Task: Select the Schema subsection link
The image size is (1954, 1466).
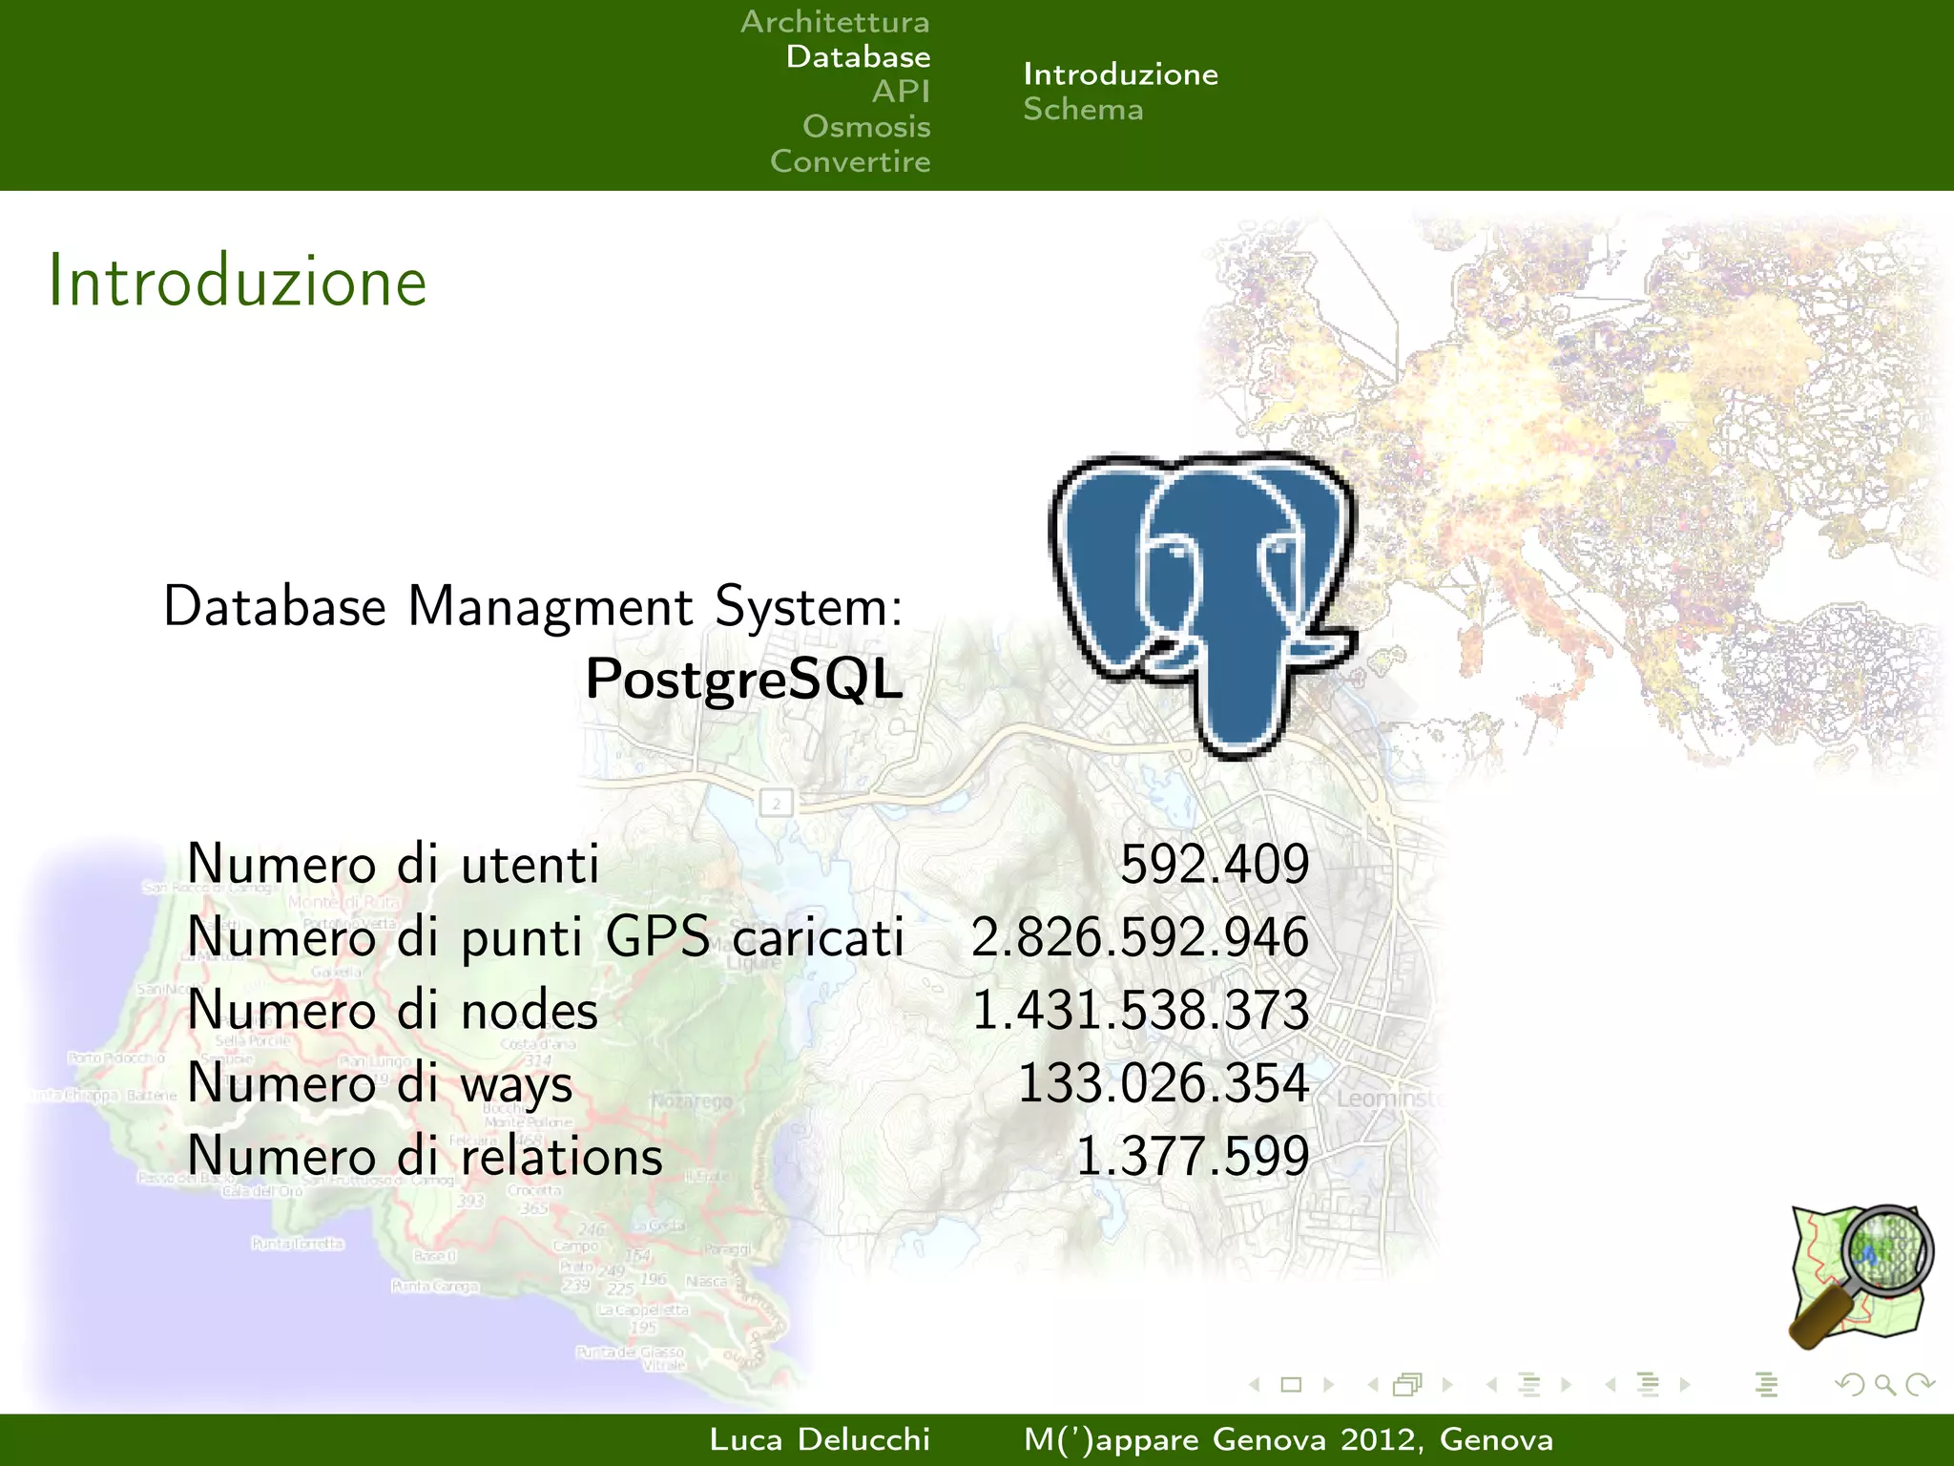Action: pyautogui.click(x=1083, y=109)
